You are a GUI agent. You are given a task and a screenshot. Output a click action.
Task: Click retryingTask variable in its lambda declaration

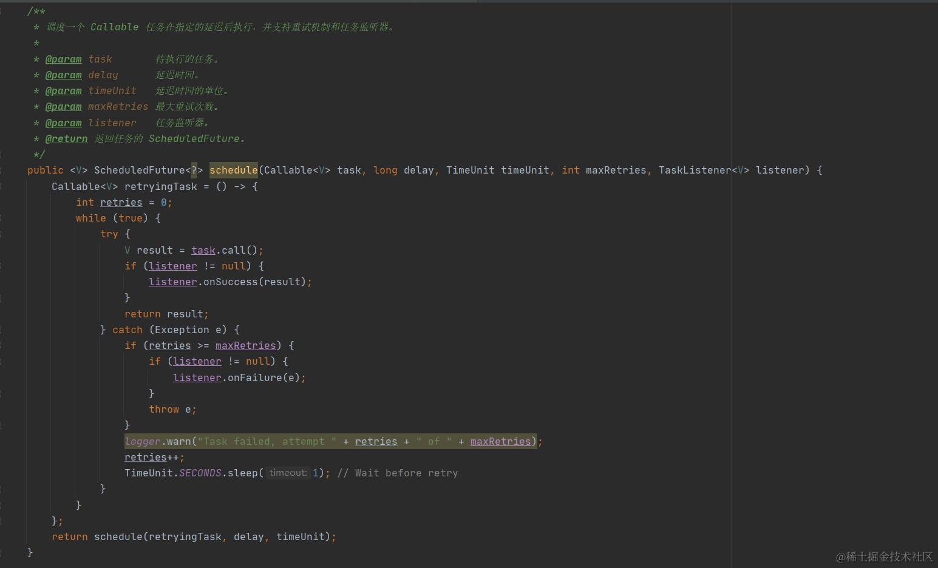(161, 186)
